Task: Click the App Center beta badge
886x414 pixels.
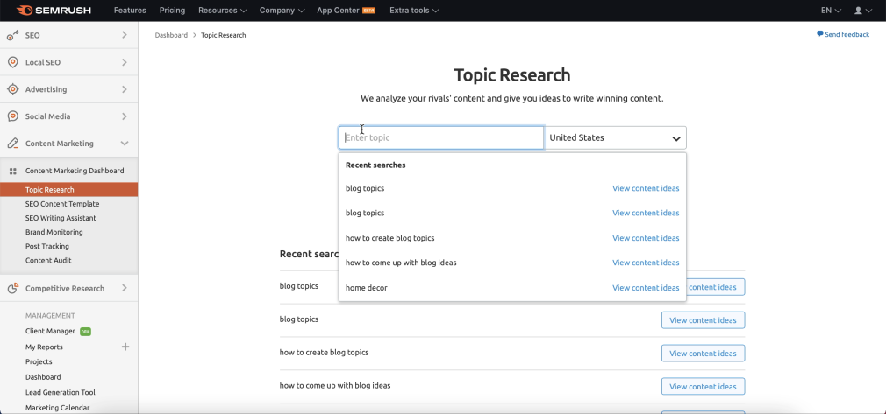Action: (x=369, y=11)
